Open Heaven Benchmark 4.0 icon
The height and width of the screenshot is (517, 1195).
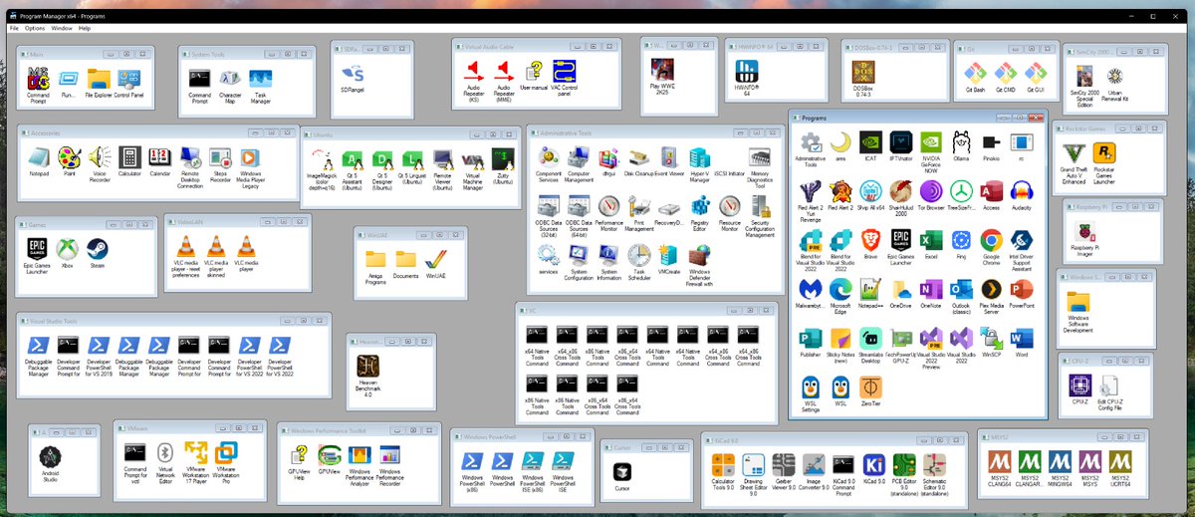[x=367, y=366]
